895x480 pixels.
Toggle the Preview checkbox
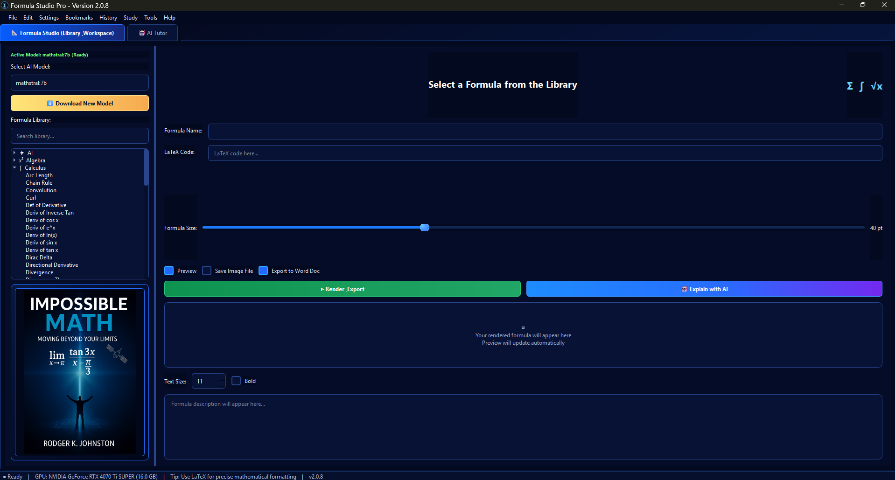pos(169,271)
